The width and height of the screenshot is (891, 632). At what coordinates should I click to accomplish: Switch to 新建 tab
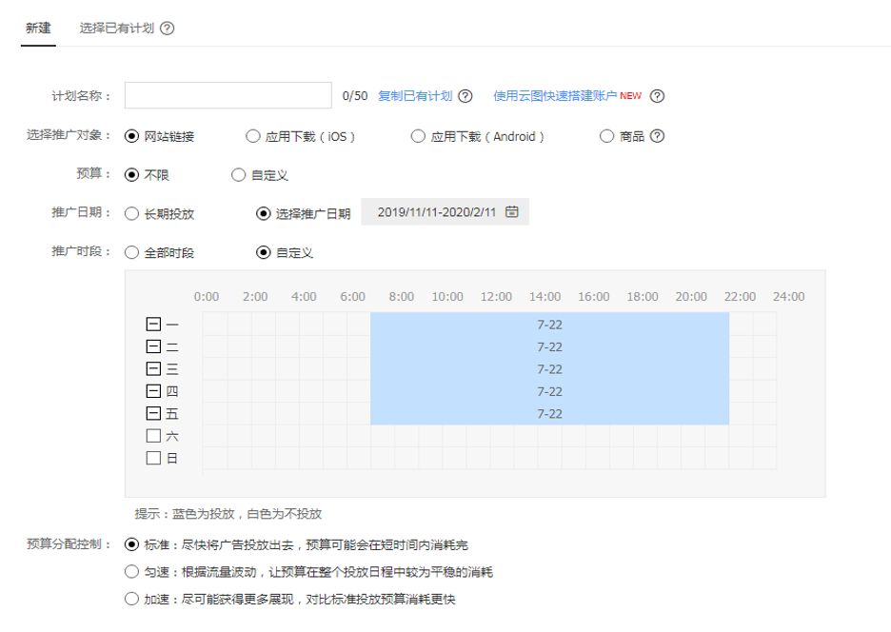pyautogui.click(x=38, y=29)
